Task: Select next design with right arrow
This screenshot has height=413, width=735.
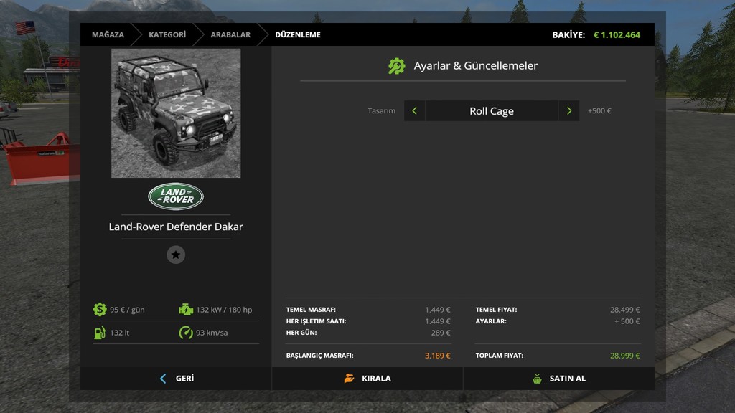Action: (569, 111)
